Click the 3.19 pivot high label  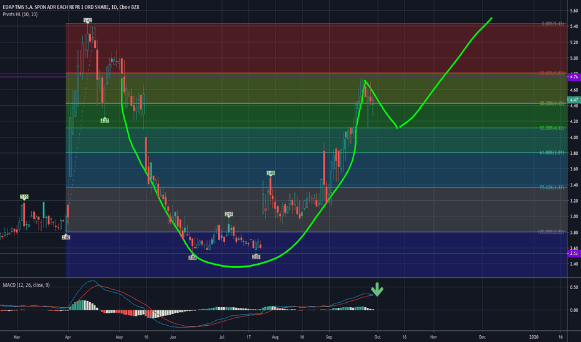coord(24,196)
